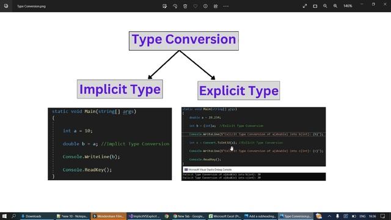Click the system tray icon after microphone

tap(345, 216)
